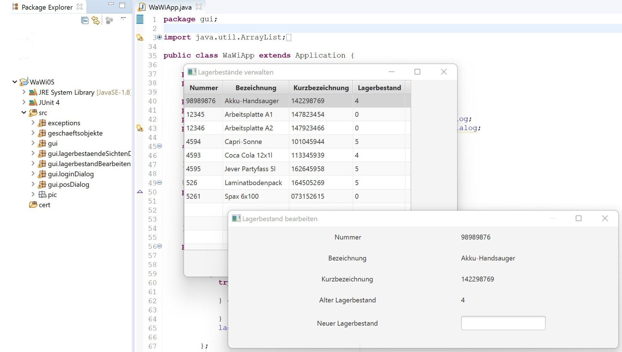Click the Collapse All icon in Package Explorer
This screenshot has height=352, width=622.
click(x=85, y=20)
